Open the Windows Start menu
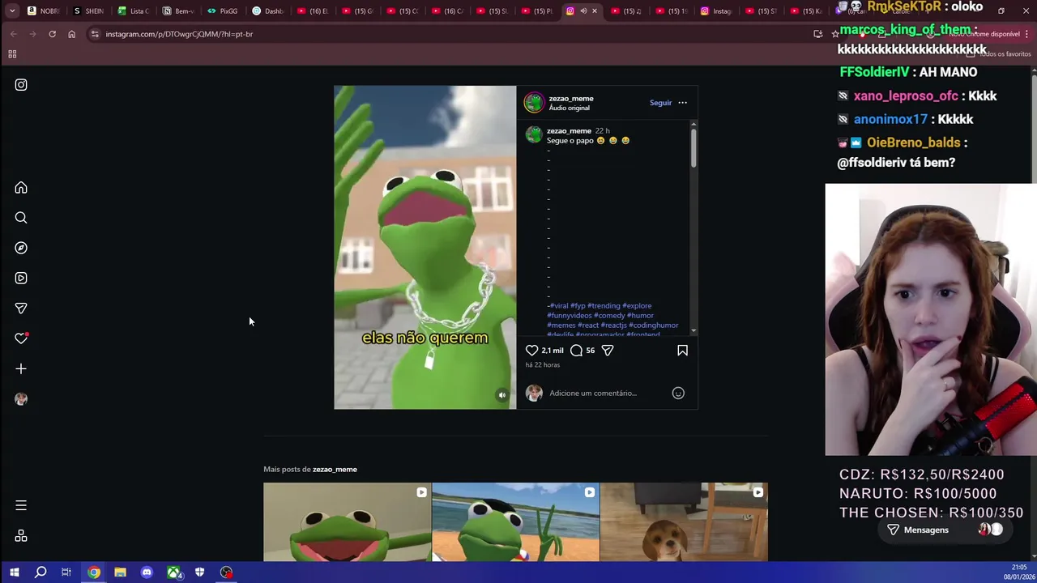The width and height of the screenshot is (1037, 583). 14,572
